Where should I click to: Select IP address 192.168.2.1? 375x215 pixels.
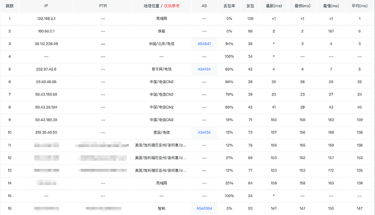click(46, 18)
